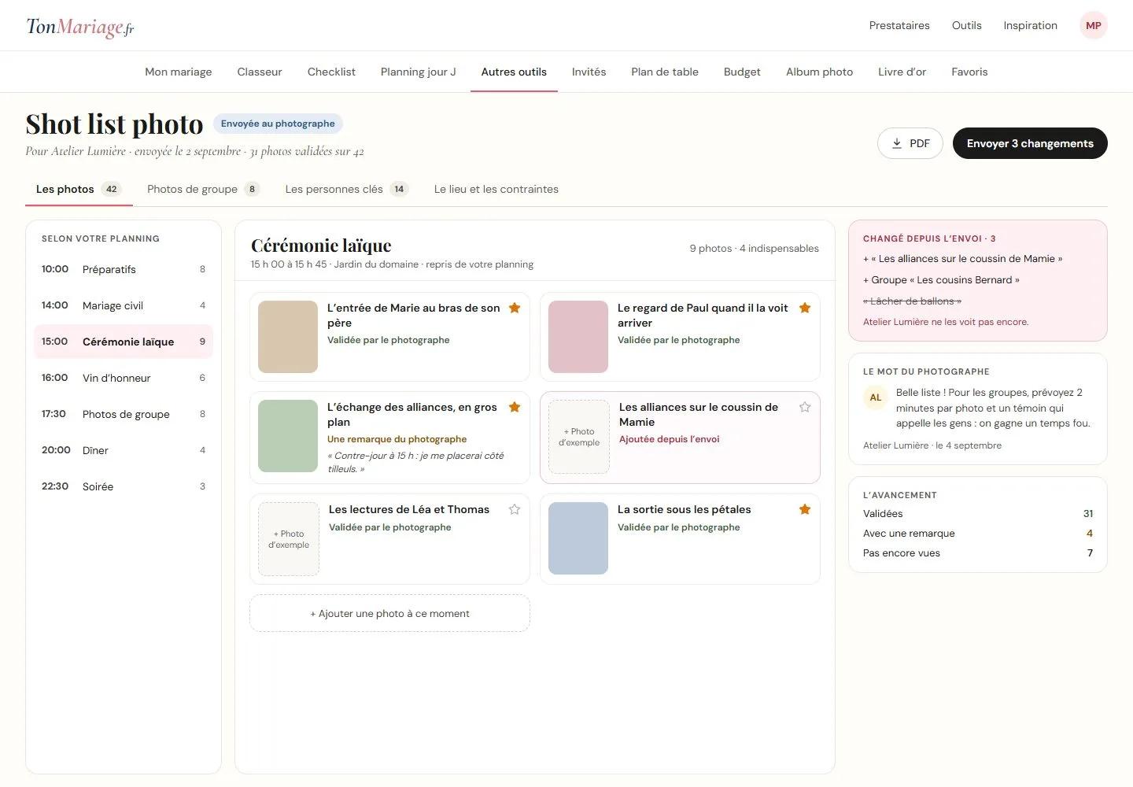Open "Le lieu et les contraintes" tab
The height and width of the screenshot is (787, 1133).
point(496,189)
